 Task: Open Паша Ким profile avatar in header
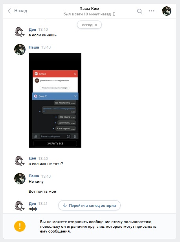tap(167, 11)
